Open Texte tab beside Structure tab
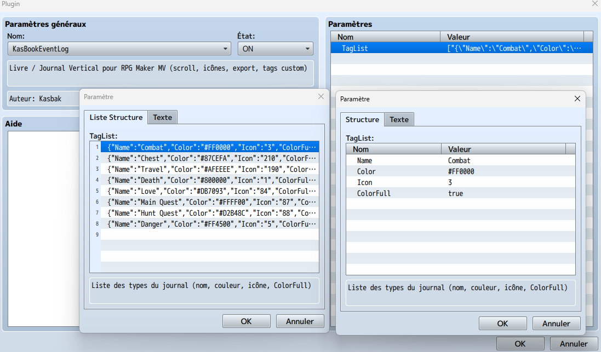The height and width of the screenshot is (352, 601). coord(399,119)
